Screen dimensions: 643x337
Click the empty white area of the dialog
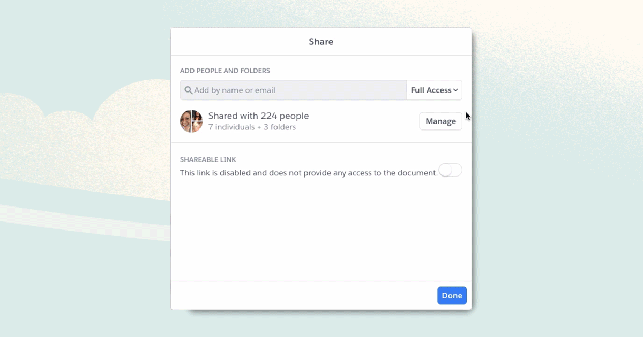pos(321,230)
